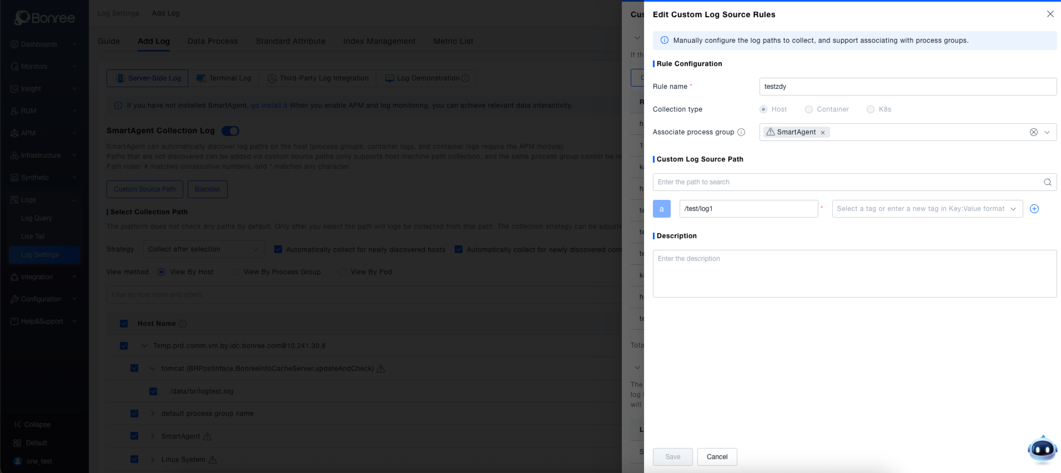
Task: Select the Host collection type
Action: (763, 109)
